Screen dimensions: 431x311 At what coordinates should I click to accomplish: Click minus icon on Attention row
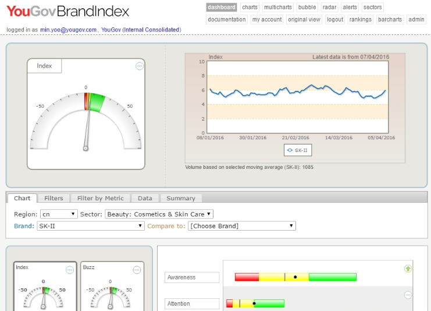tap(408, 295)
